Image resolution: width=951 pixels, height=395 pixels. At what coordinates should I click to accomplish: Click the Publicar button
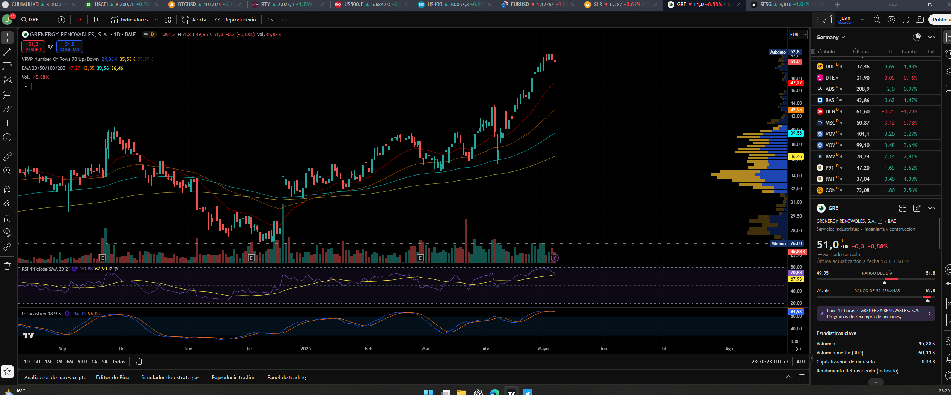940,20
